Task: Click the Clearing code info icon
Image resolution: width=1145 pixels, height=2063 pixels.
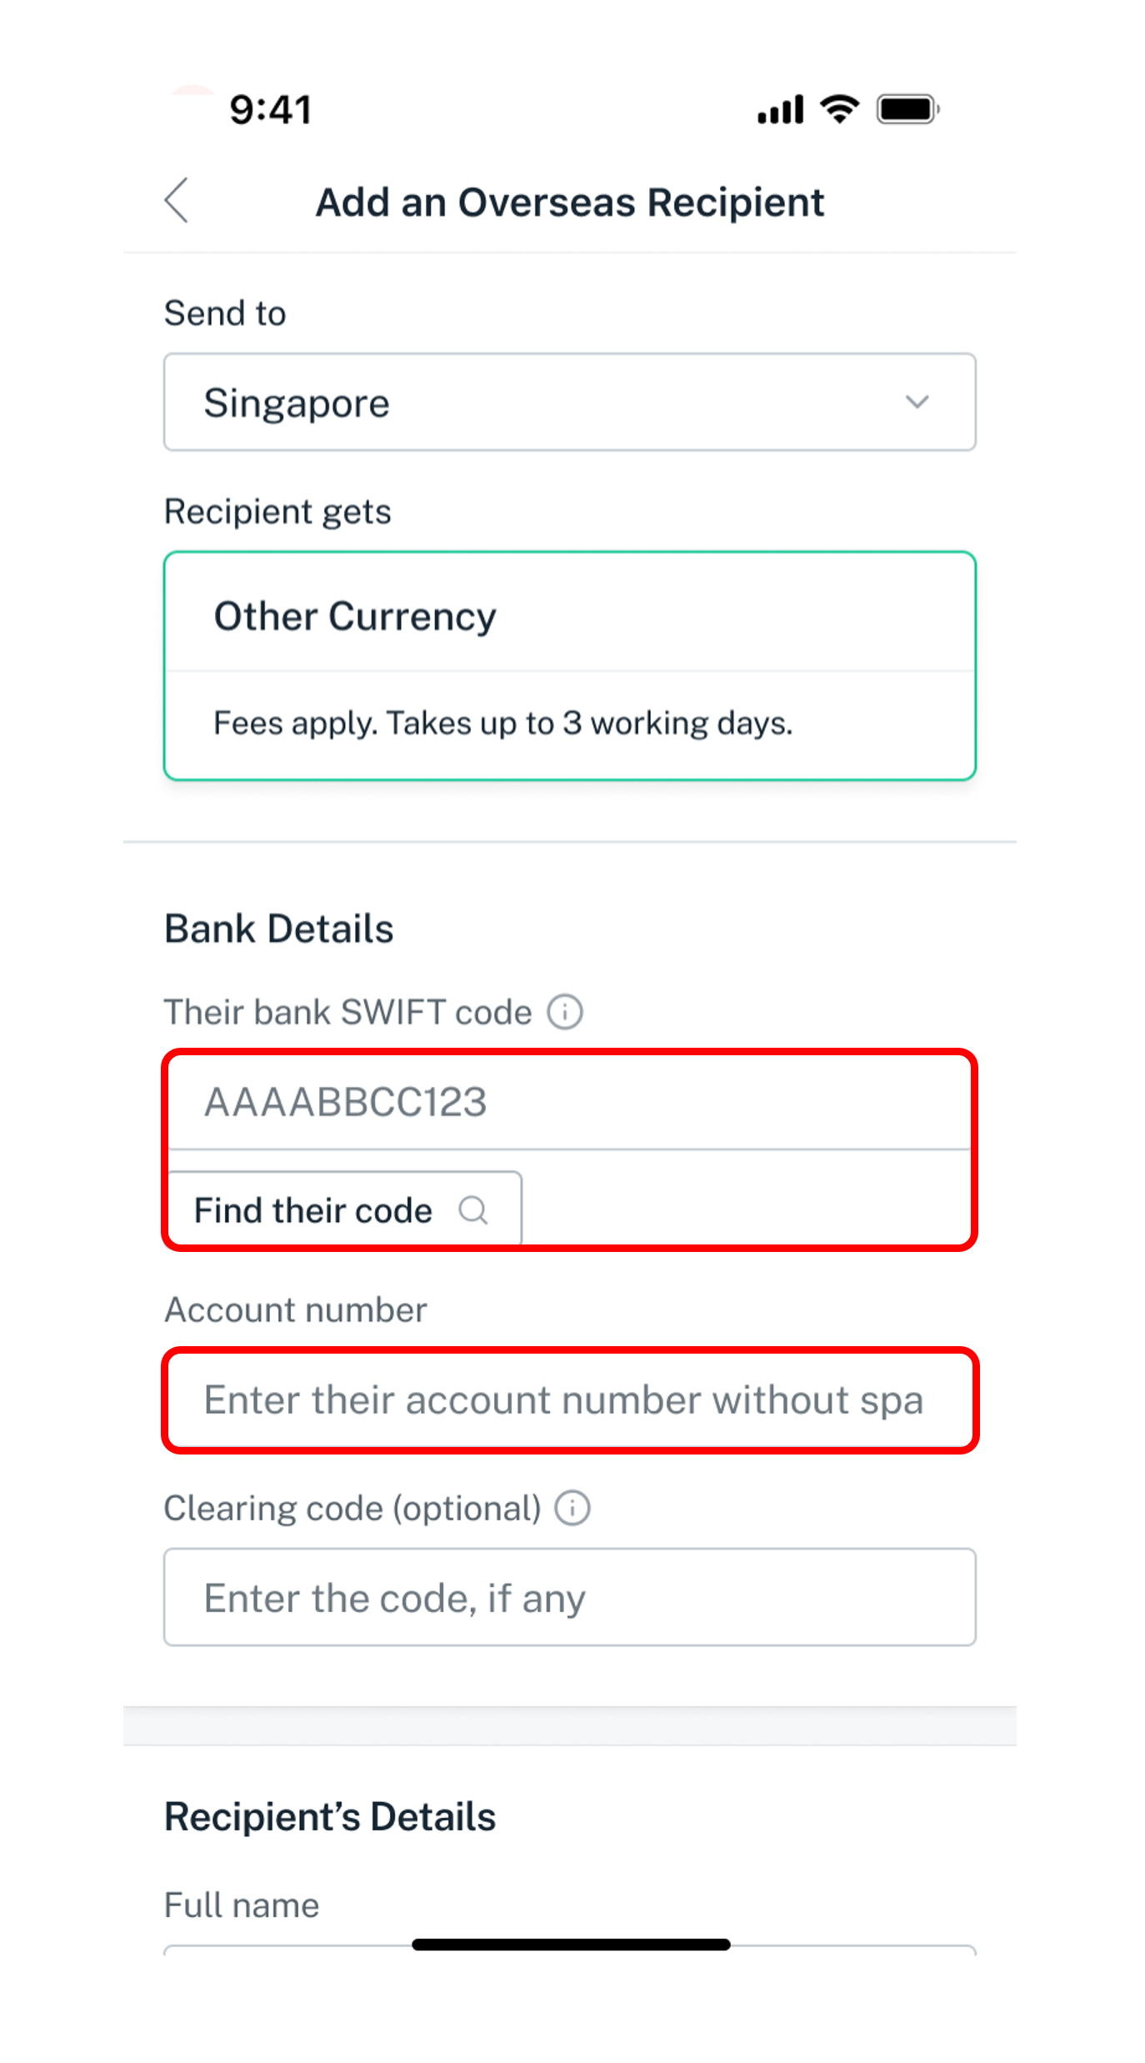Action: coord(572,1508)
